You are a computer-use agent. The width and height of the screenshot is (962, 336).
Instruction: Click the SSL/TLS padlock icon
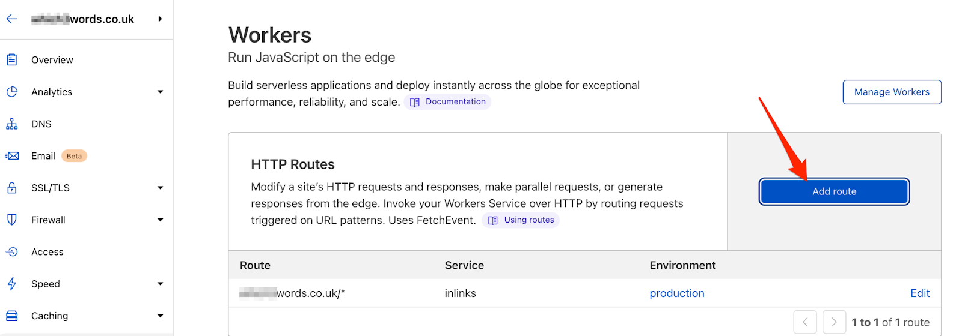pyautogui.click(x=11, y=188)
